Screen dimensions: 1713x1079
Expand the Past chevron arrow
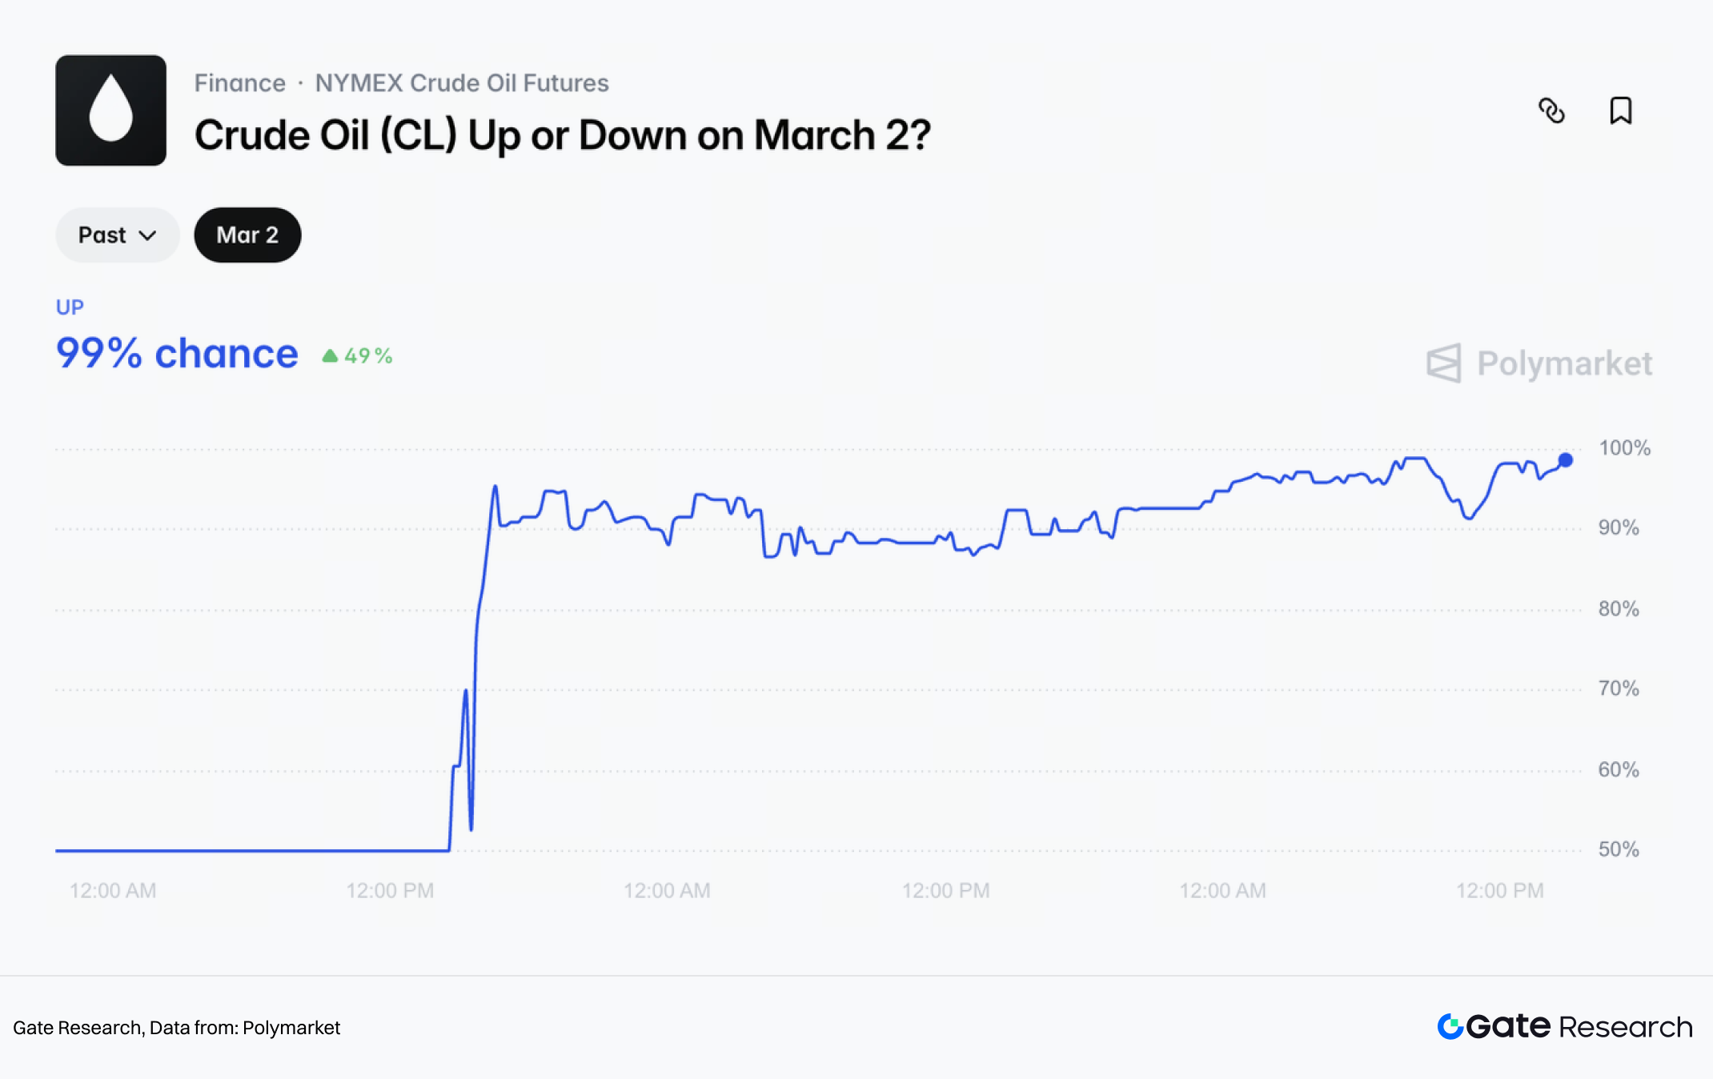click(147, 235)
